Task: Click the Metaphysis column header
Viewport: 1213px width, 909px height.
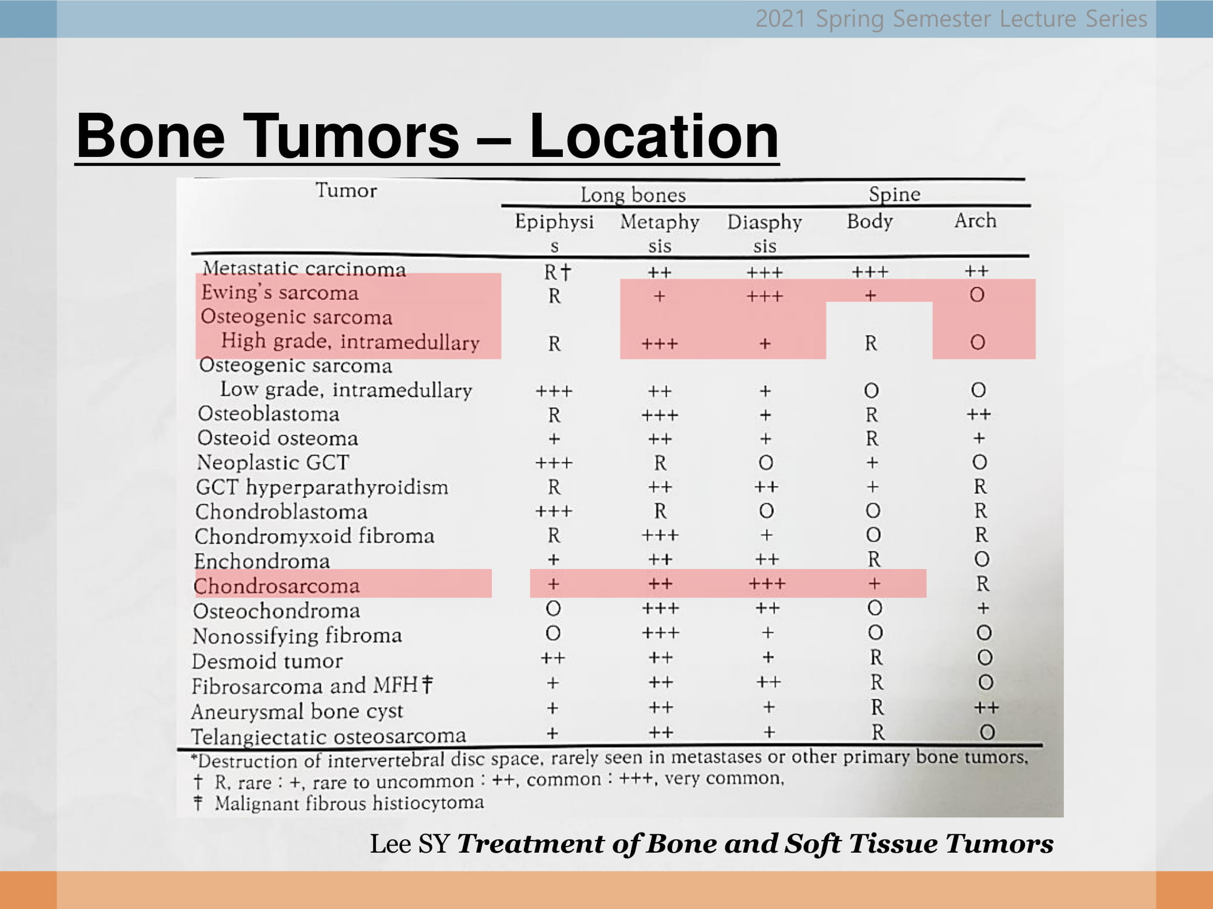Action: pyautogui.click(x=660, y=233)
